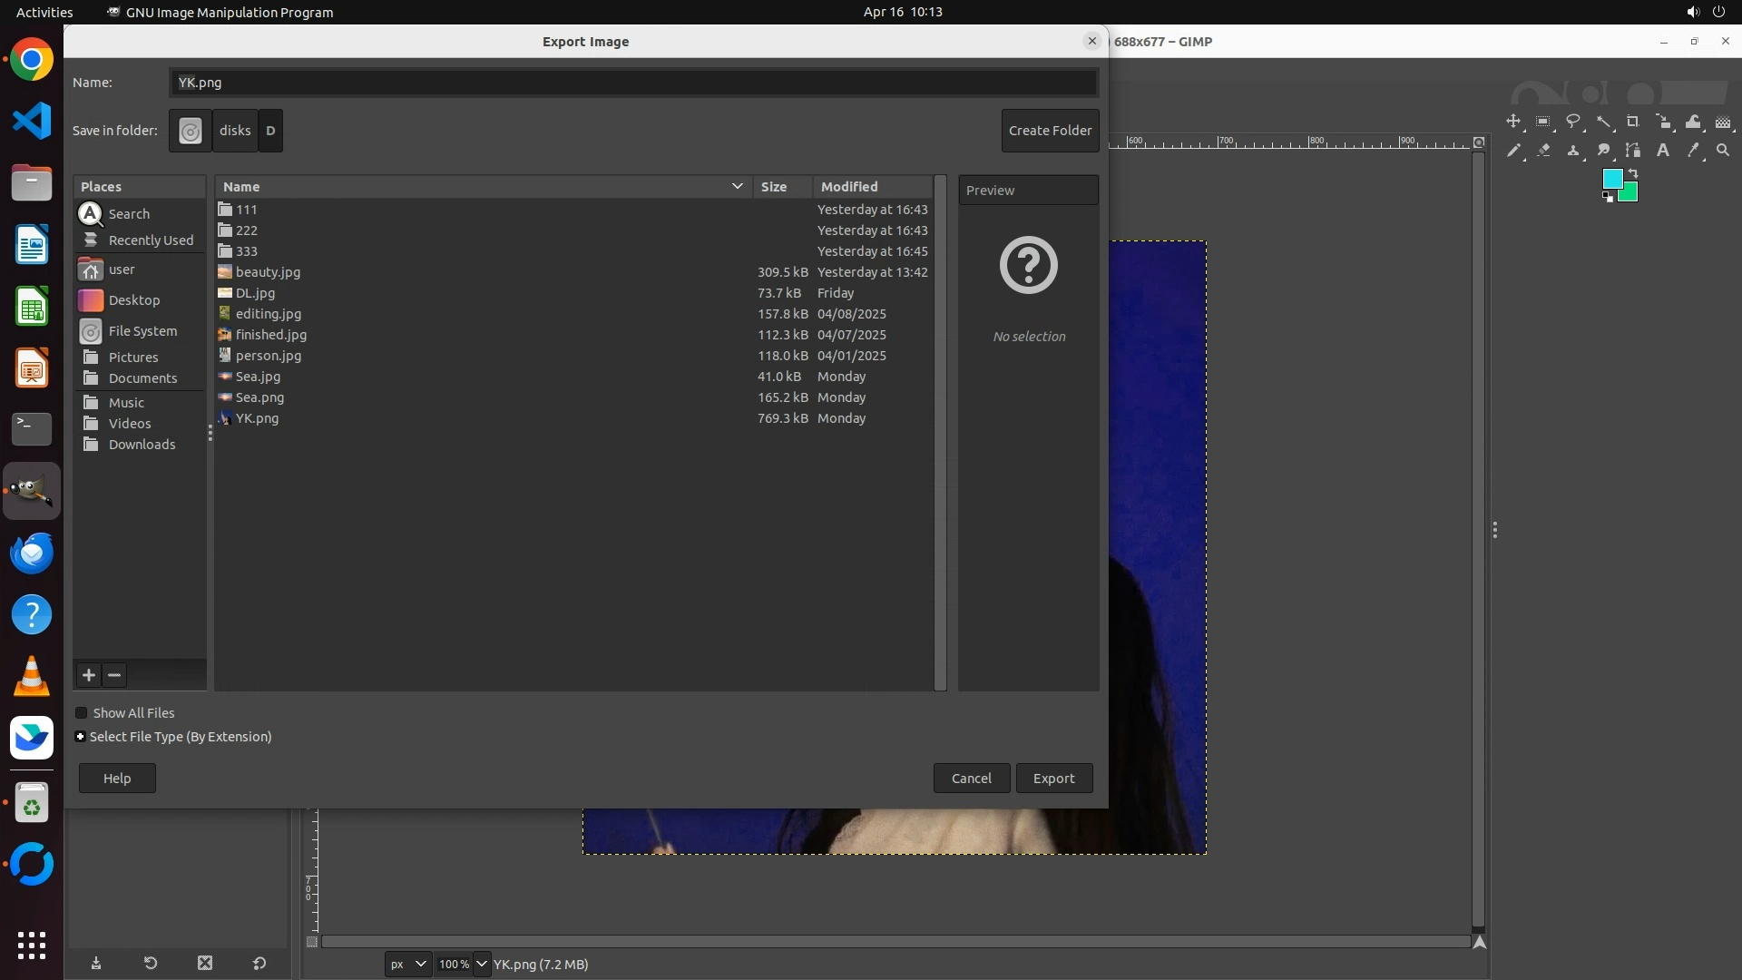
Task: Select the Crop tool in toolbox
Action: point(1633,122)
